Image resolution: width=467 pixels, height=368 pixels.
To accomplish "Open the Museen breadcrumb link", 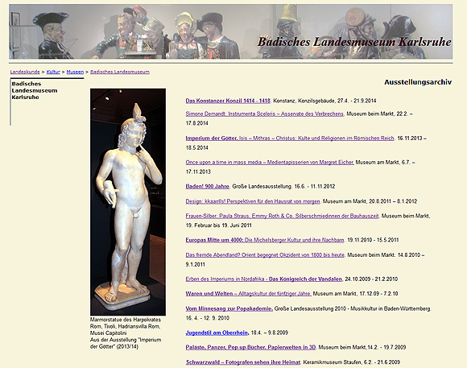I will [x=75, y=72].
